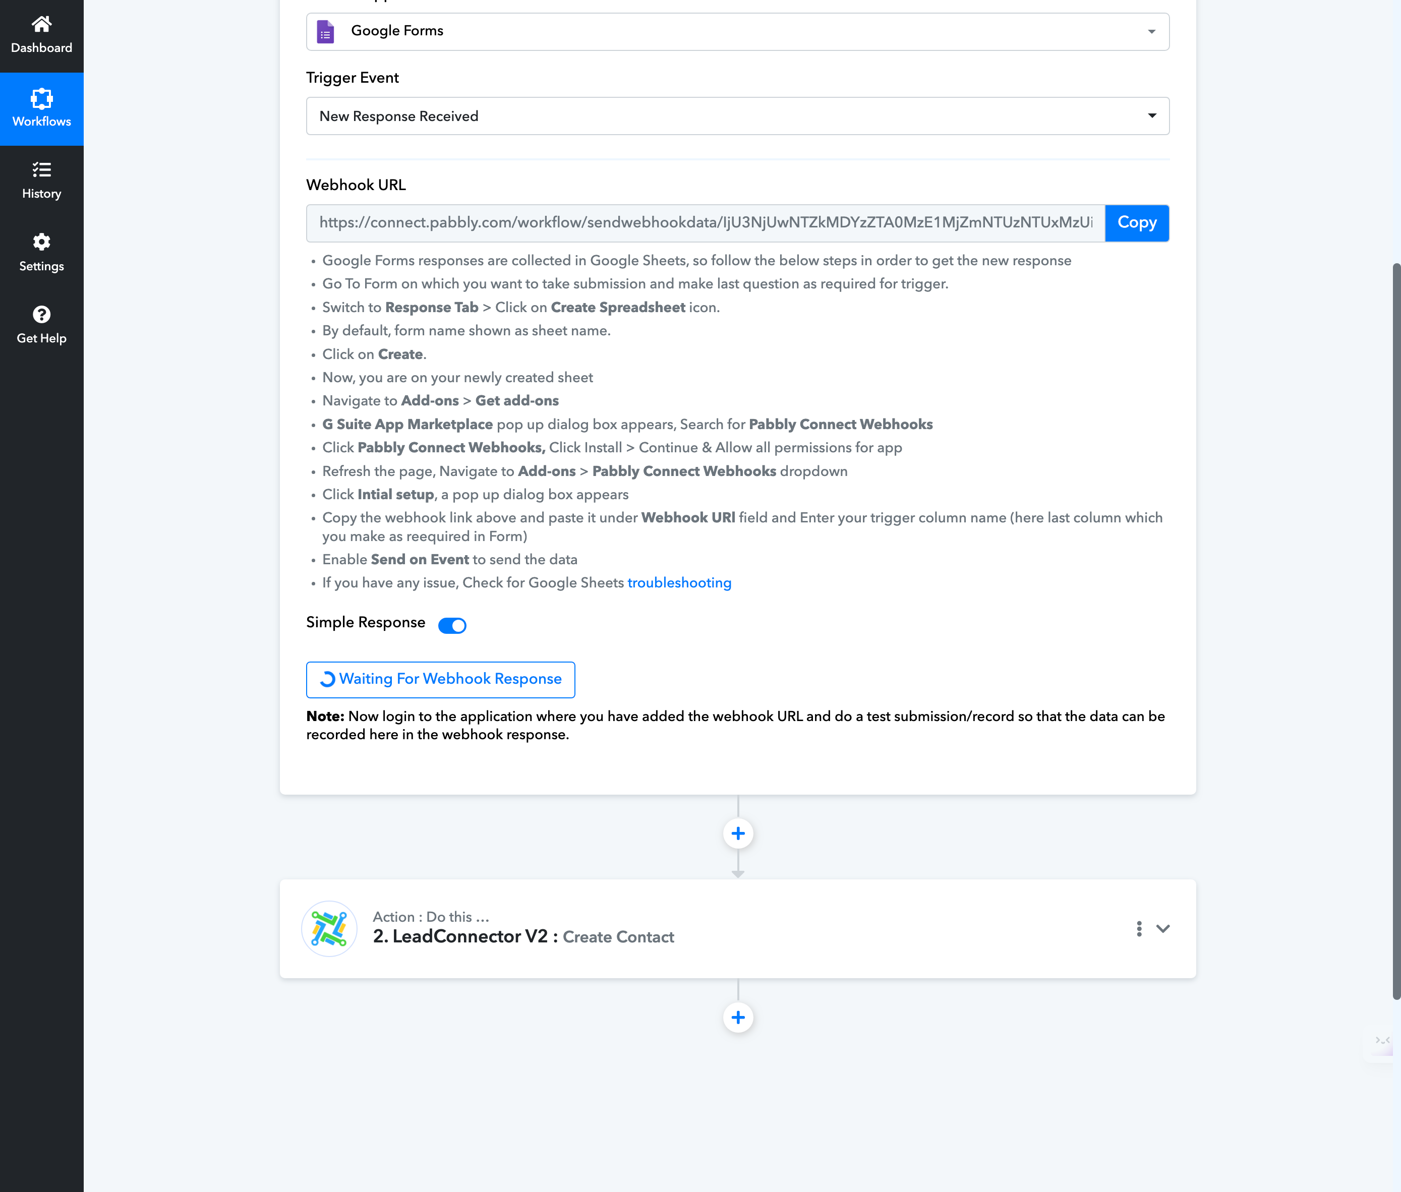Copy the webhook URL
This screenshot has height=1192, width=1401.
click(x=1137, y=223)
